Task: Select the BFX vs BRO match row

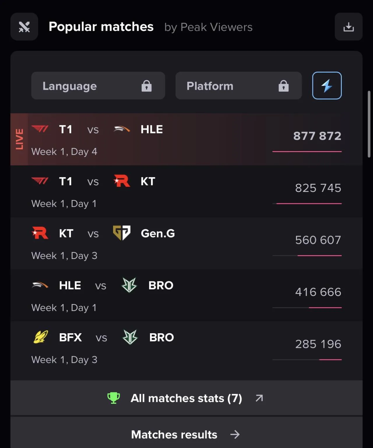Action: tap(186, 348)
